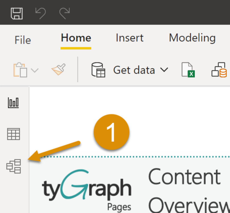Redo the last action
Image resolution: width=230 pixels, height=213 pixels.
65,13
